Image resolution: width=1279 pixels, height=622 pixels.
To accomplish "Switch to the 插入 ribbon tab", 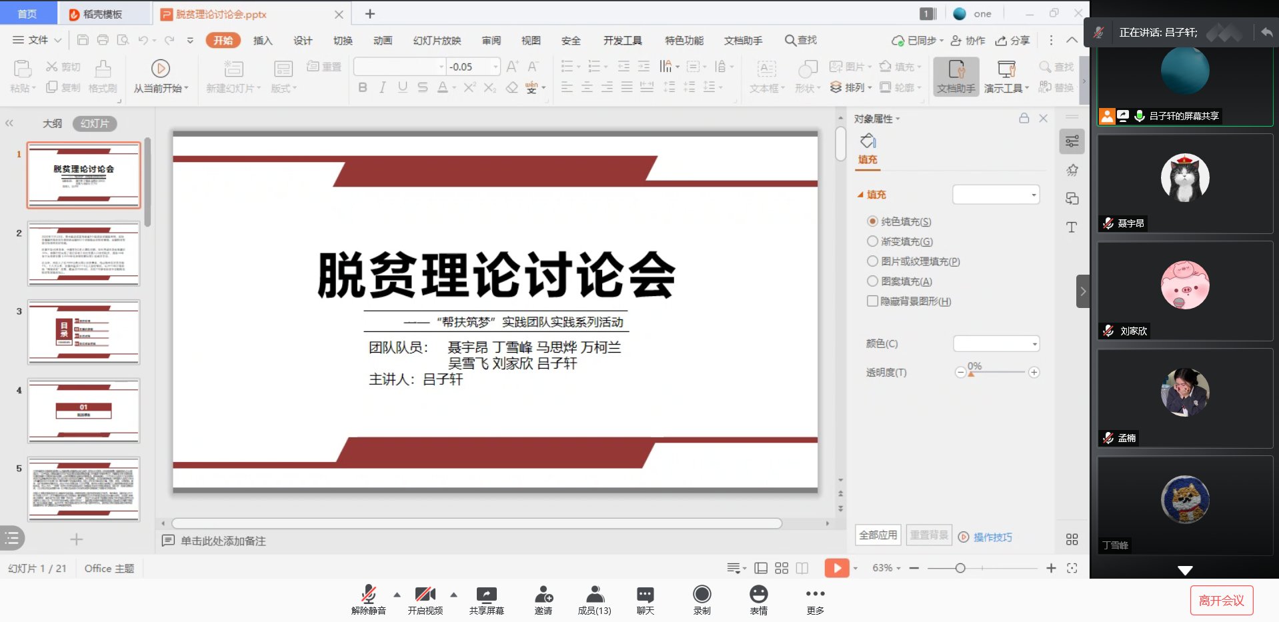I will coord(263,41).
